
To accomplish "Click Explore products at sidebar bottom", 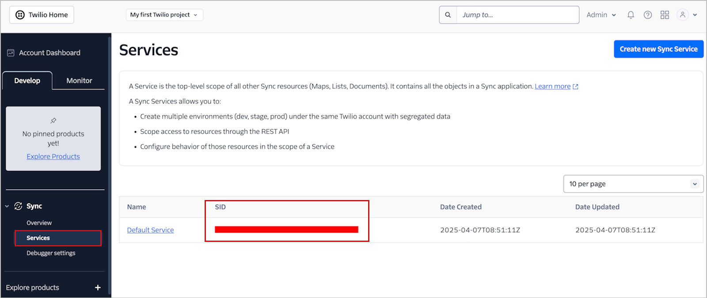I will point(32,287).
